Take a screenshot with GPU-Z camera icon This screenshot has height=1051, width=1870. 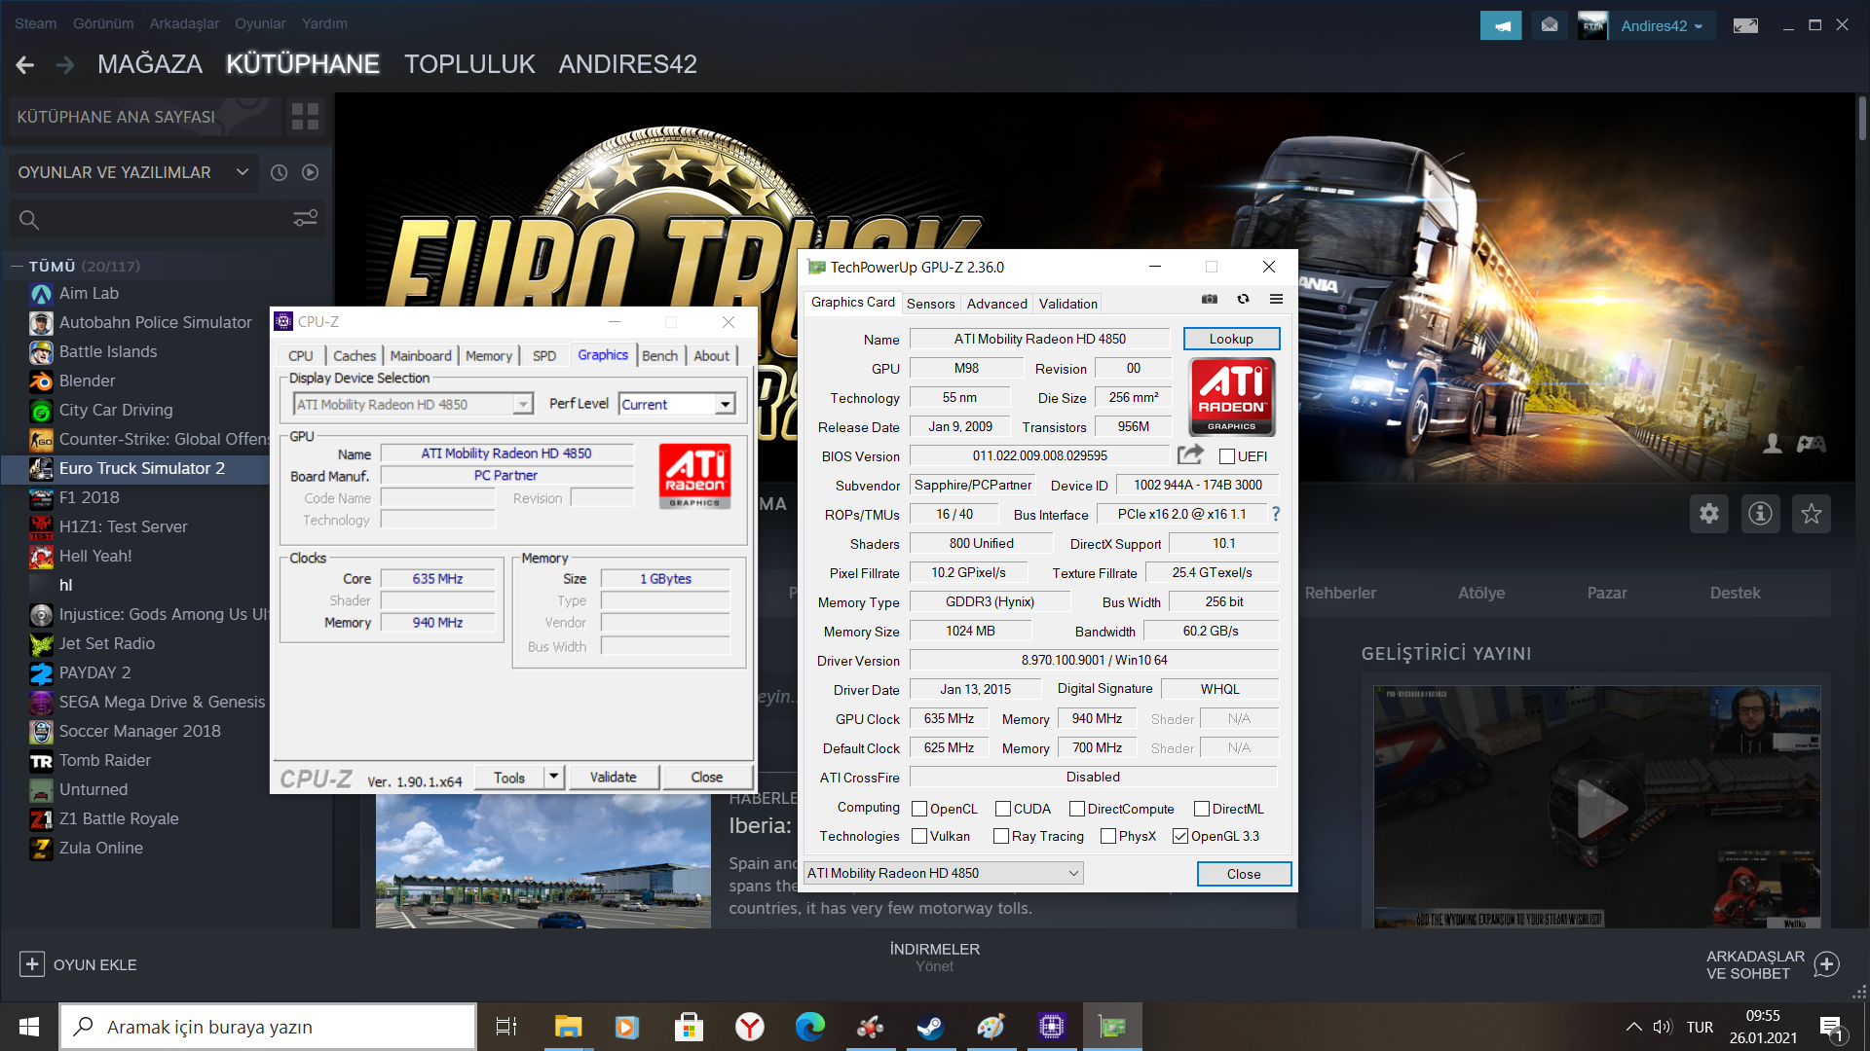[1209, 300]
